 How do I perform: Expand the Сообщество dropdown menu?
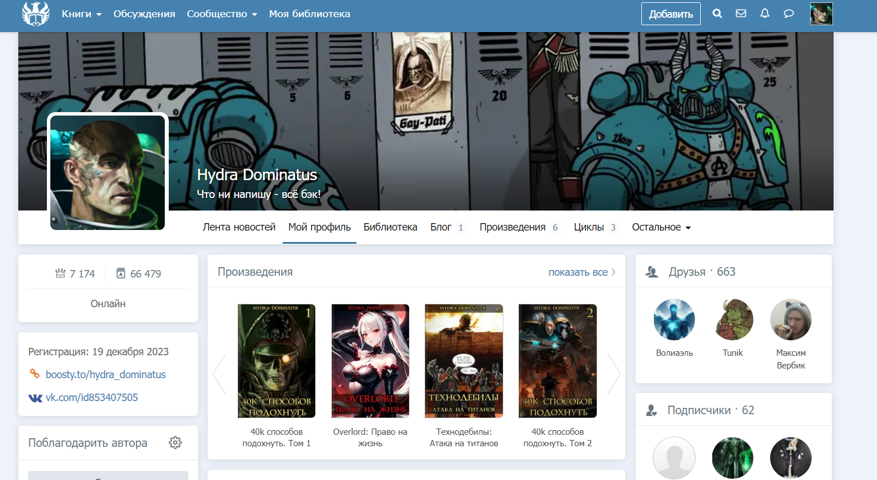coord(222,14)
